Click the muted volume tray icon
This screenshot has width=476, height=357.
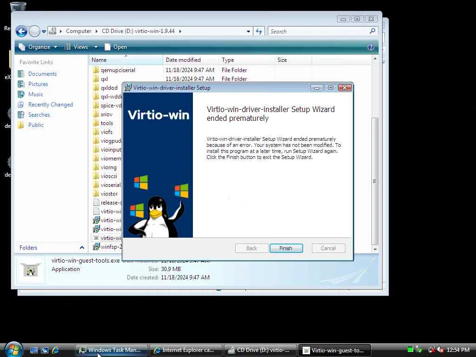(441, 350)
